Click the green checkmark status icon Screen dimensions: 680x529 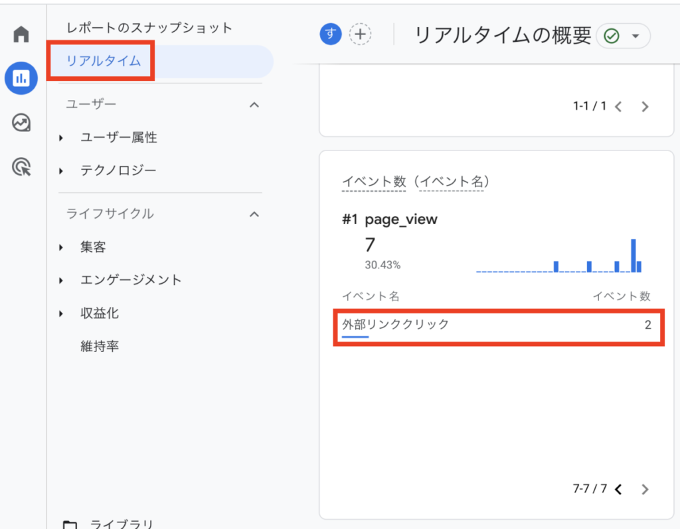click(x=612, y=36)
